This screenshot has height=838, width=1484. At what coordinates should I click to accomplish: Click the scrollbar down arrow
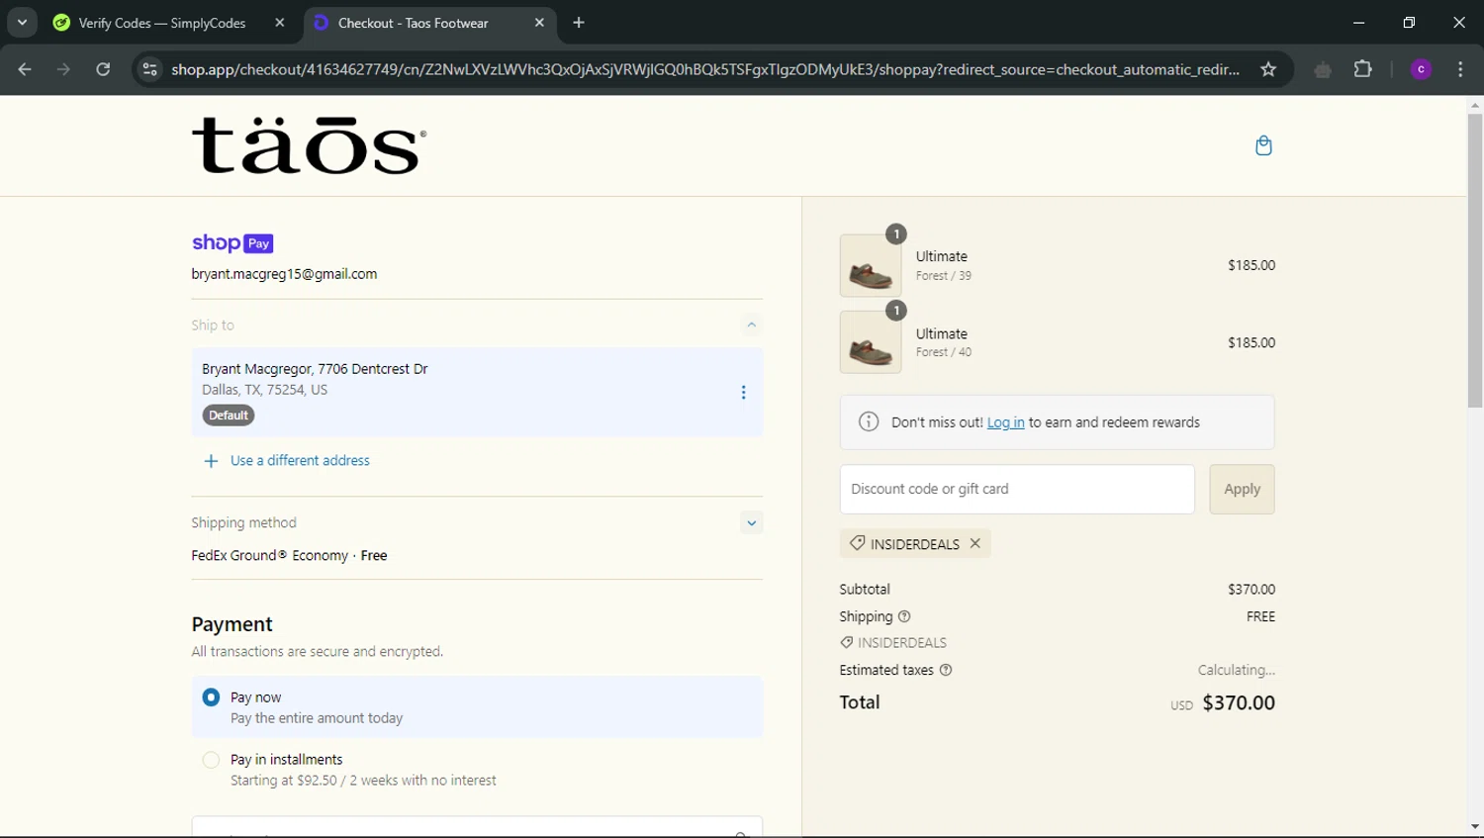point(1475,827)
